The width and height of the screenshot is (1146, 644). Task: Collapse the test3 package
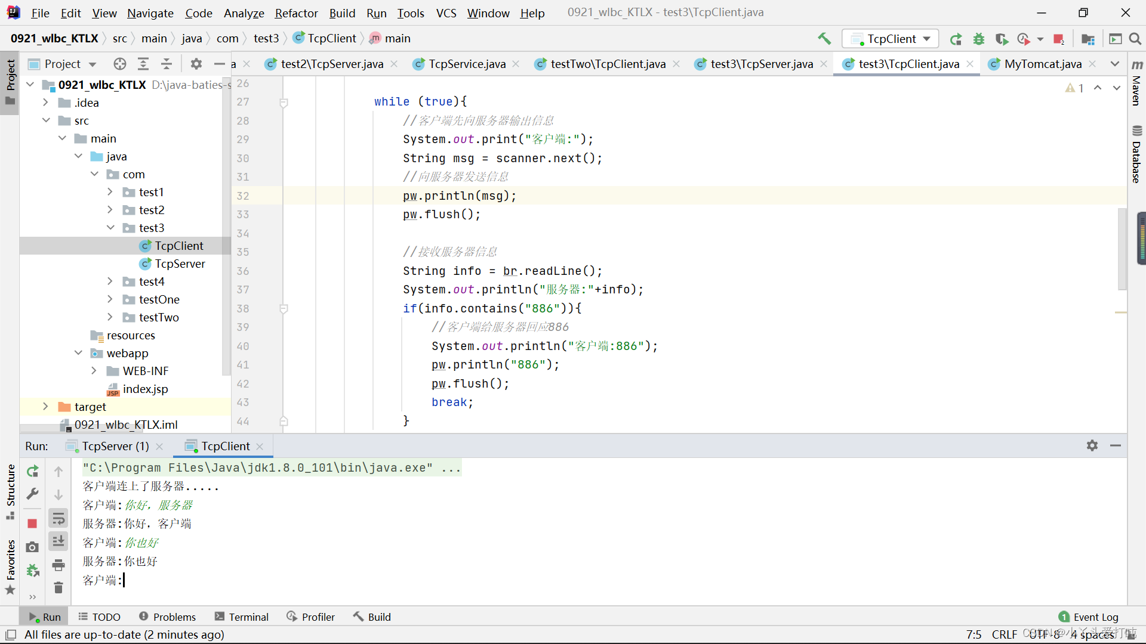click(x=110, y=228)
